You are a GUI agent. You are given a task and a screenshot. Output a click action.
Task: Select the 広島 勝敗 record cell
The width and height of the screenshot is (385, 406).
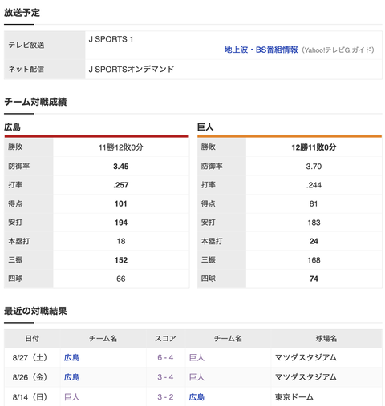coord(121,147)
